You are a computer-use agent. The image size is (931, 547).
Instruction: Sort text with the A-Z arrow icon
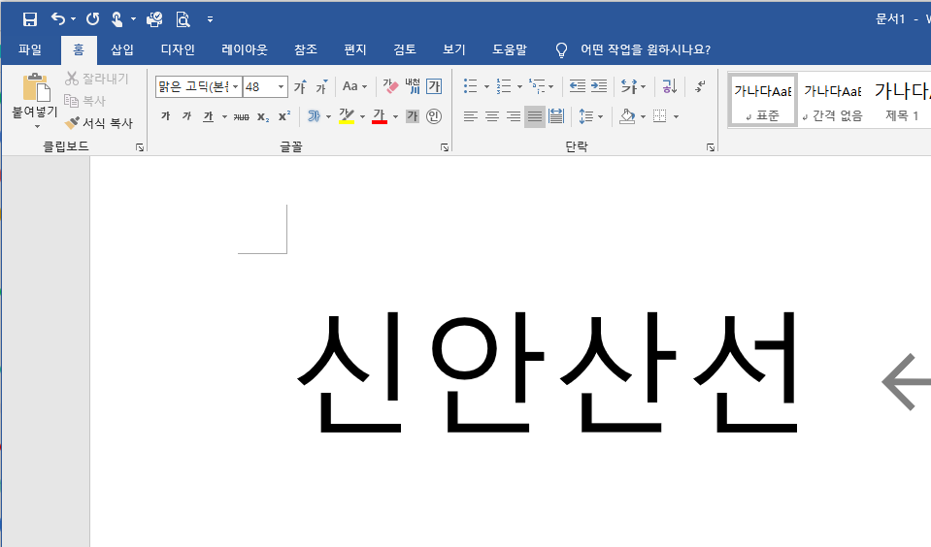pos(670,86)
